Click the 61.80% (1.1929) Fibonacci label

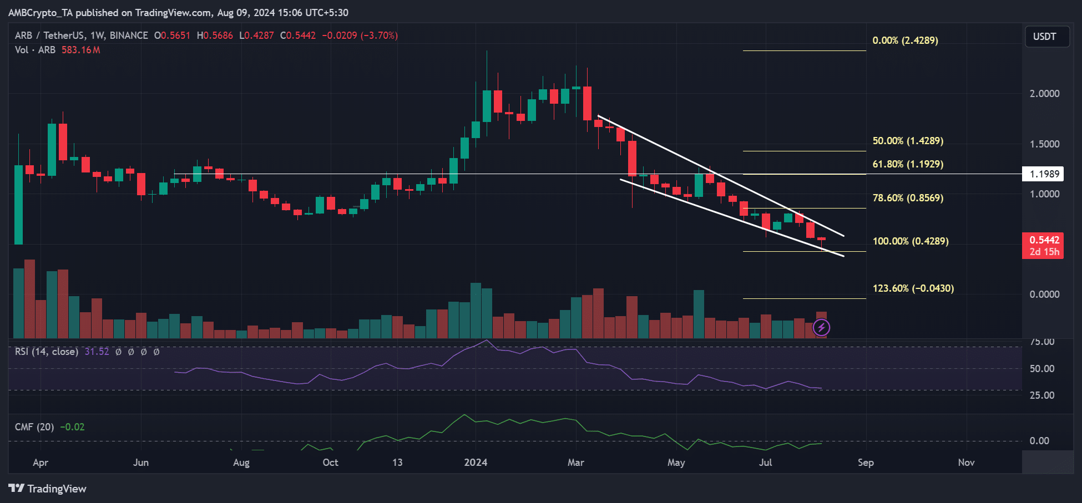(908, 164)
